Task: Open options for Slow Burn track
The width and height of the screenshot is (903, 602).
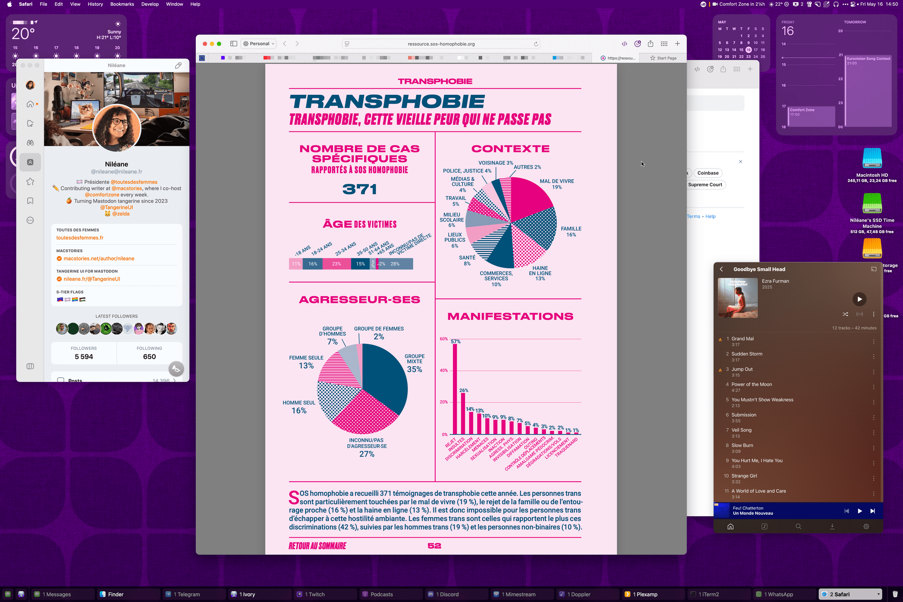Action: pos(873,448)
